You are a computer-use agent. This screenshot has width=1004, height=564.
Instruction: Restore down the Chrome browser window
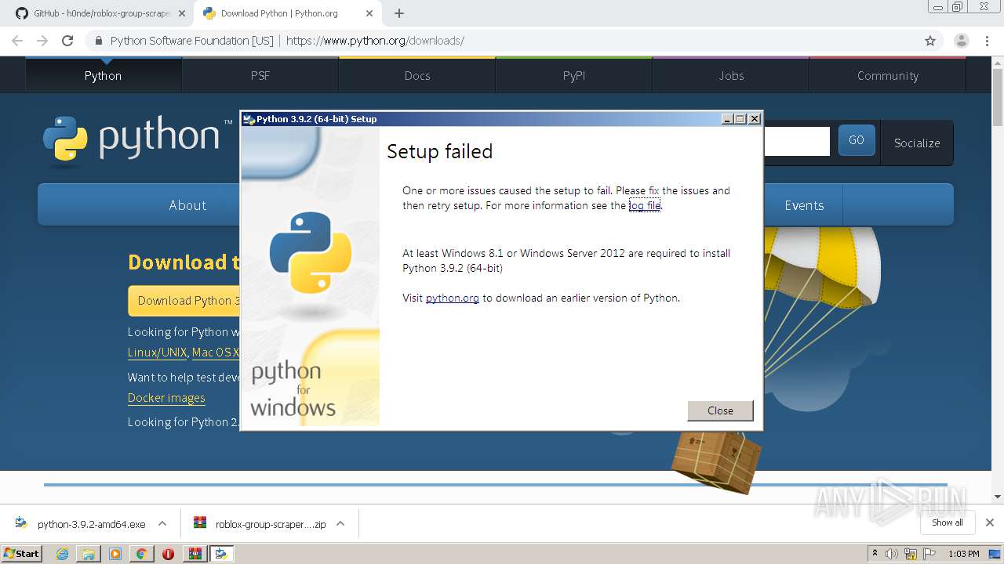coord(957,7)
